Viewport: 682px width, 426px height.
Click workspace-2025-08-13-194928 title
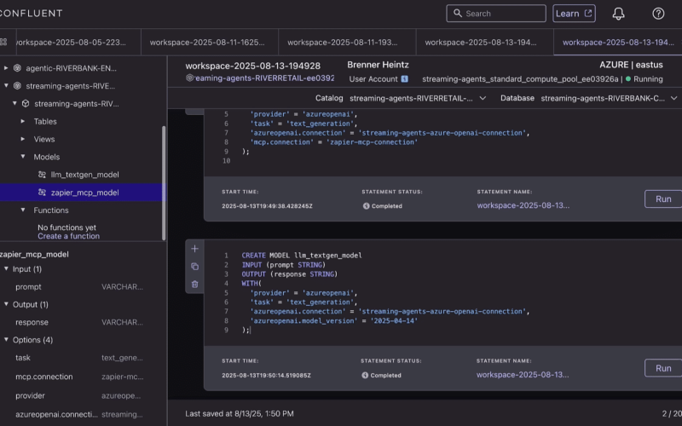252,66
